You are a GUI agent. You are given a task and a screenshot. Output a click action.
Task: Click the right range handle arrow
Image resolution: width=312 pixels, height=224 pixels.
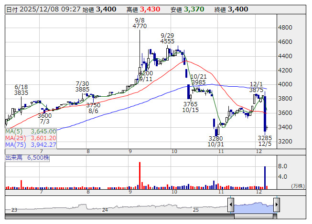[x=277, y=204]
